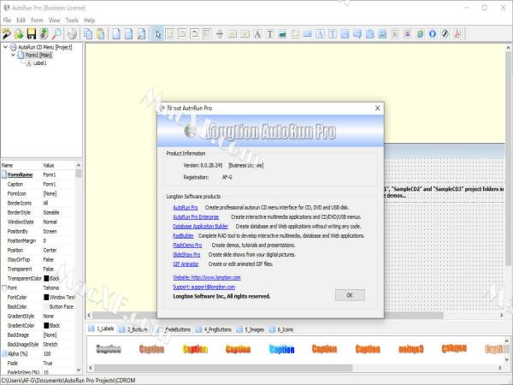Click the green arrow build icon
This screenshot has height=385, width=513.
pyautogui.click(x=44, y=33)
